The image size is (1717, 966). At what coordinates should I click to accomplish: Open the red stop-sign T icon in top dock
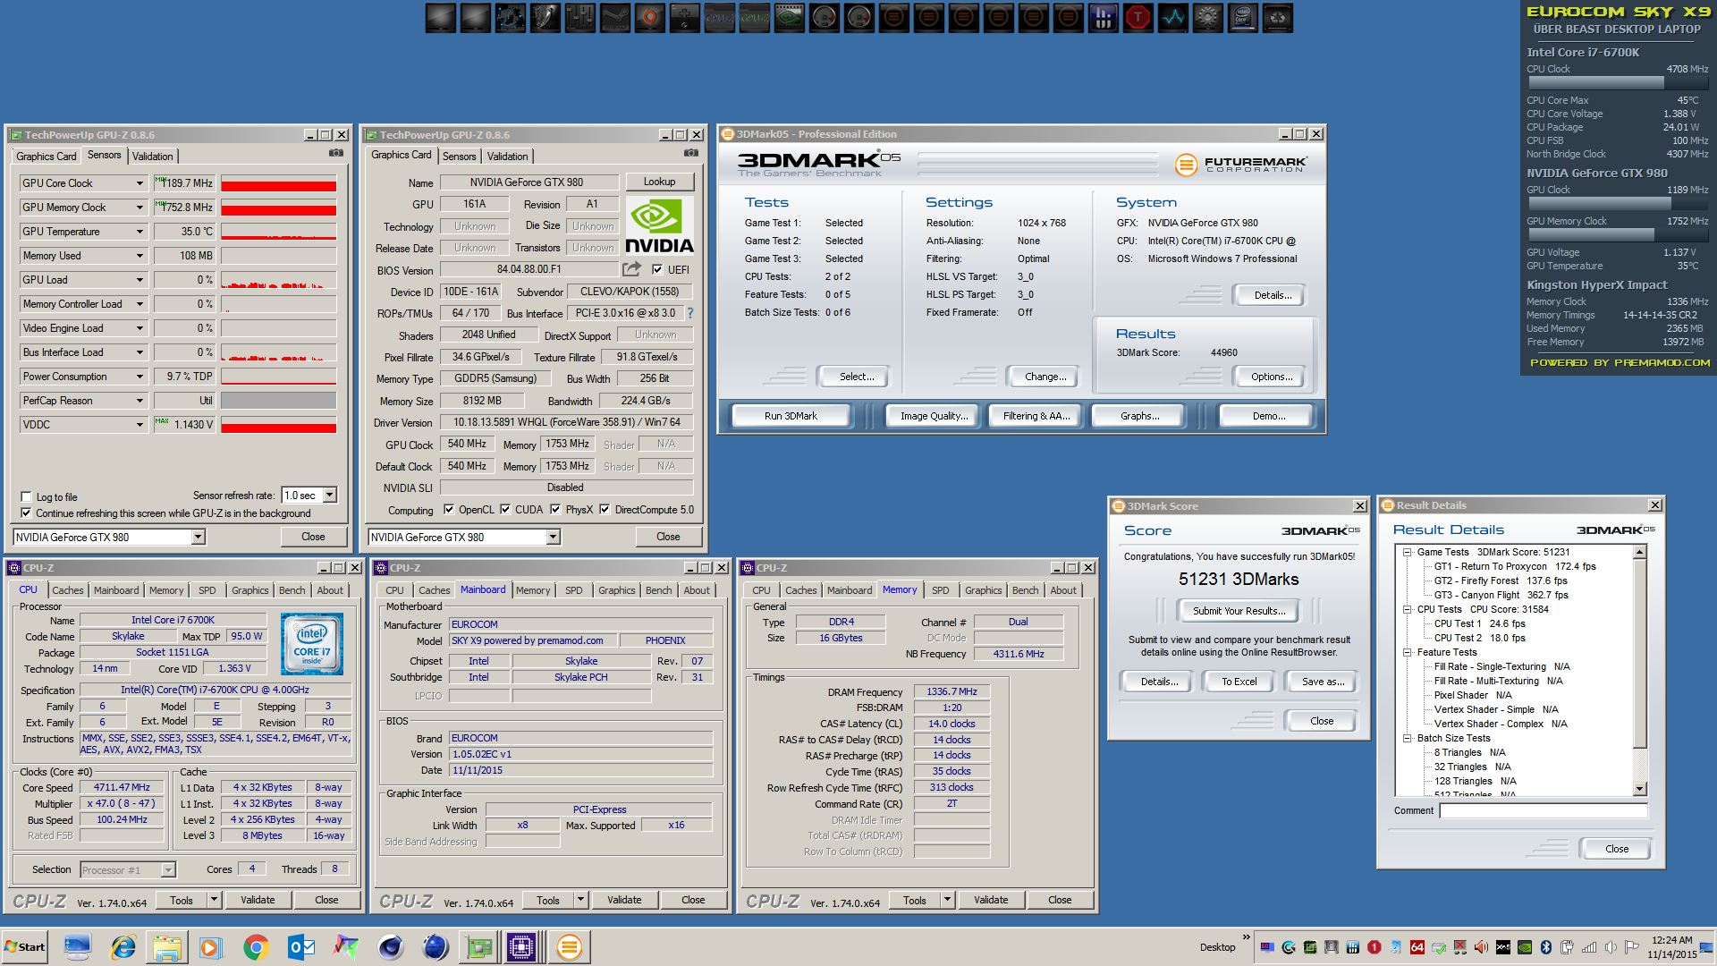pos(1138,18)
